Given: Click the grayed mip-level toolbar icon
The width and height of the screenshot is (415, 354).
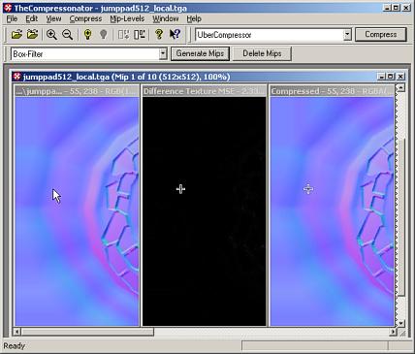Looking at the screenshot, I should [x=123, y=34].
